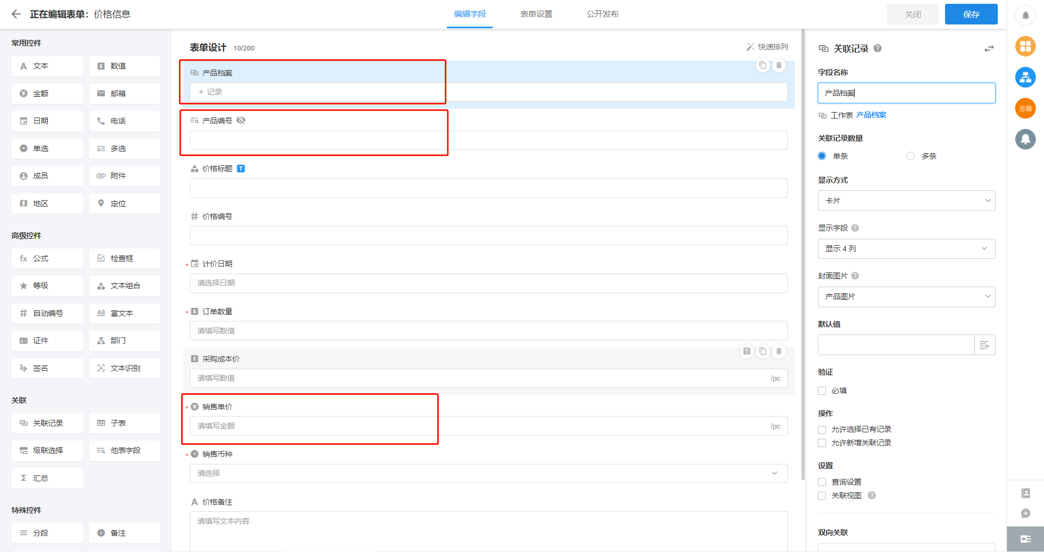Expand the 销售币种 请选择 dropdown
Viewport: 1044px width, 552px height.
488,473
